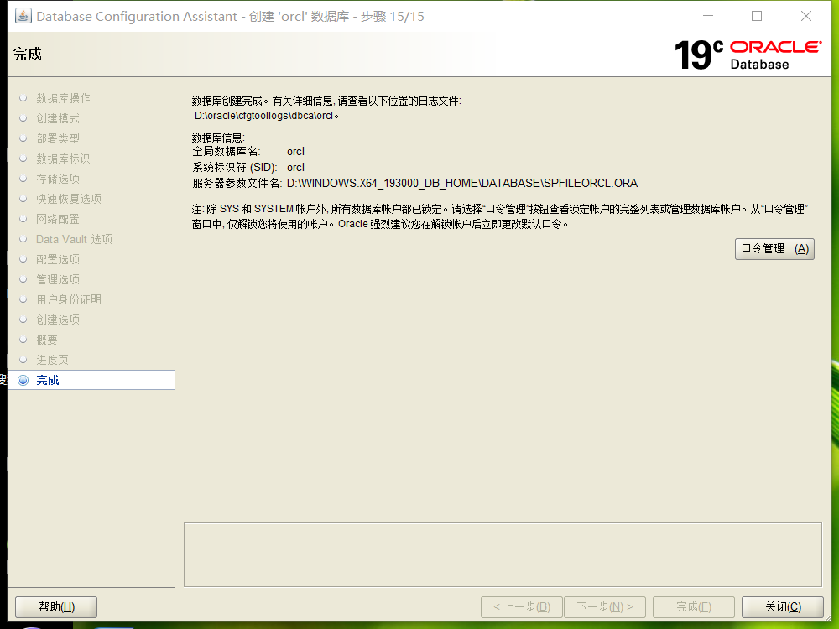
Task: Click the 关闭 button to exit wizard
Action: click(782, 606)
